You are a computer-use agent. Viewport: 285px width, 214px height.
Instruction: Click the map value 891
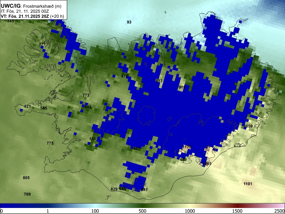144,189
